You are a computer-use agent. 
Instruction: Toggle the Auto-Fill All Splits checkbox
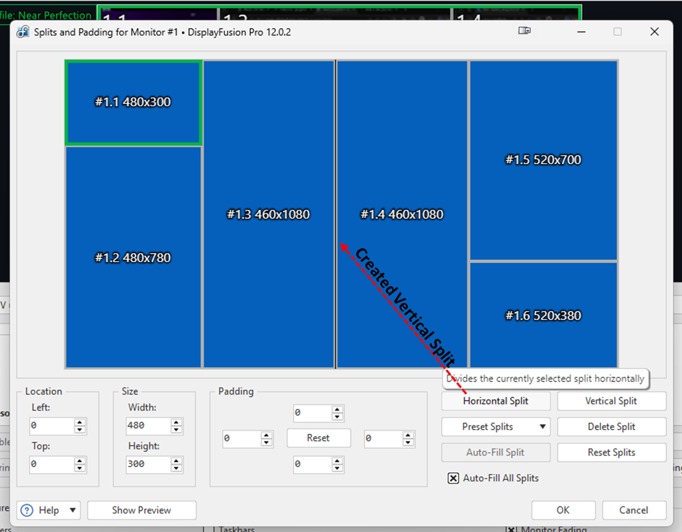pyautogui.click(x=454, y=478)
